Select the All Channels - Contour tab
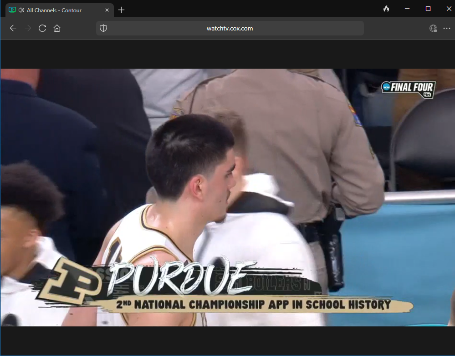Viewport: 455px width, 356px height. [x=60, y=10]
